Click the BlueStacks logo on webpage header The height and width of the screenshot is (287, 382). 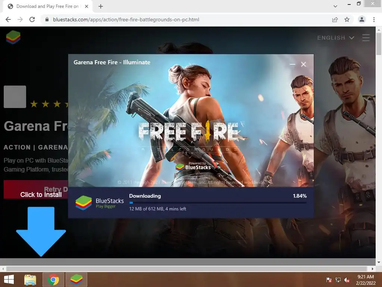click(13, 37)
